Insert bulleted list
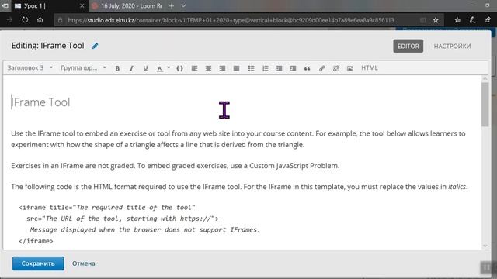Viewport: 497px width, 279px height. pos(251,68)
